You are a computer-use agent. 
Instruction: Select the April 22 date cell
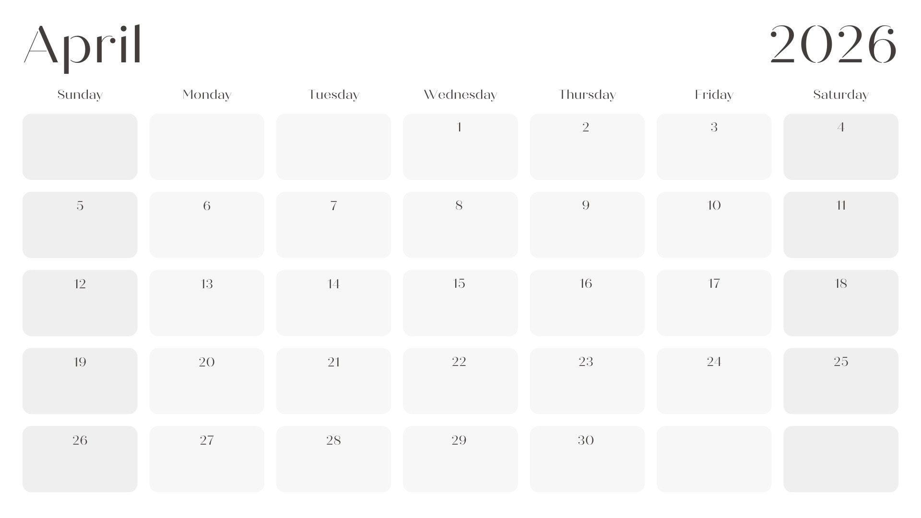[x=460, y=381]
